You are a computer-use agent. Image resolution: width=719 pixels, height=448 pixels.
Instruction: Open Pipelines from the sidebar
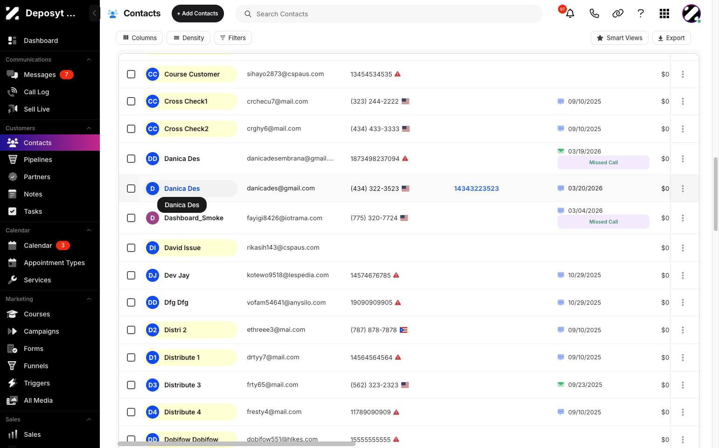(x=50, y=160)
